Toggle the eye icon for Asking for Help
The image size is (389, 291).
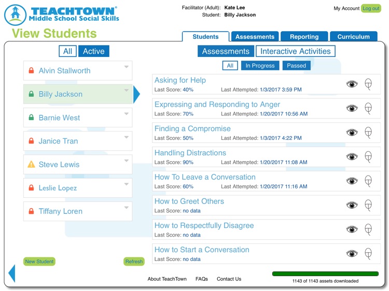click(352, 84)
